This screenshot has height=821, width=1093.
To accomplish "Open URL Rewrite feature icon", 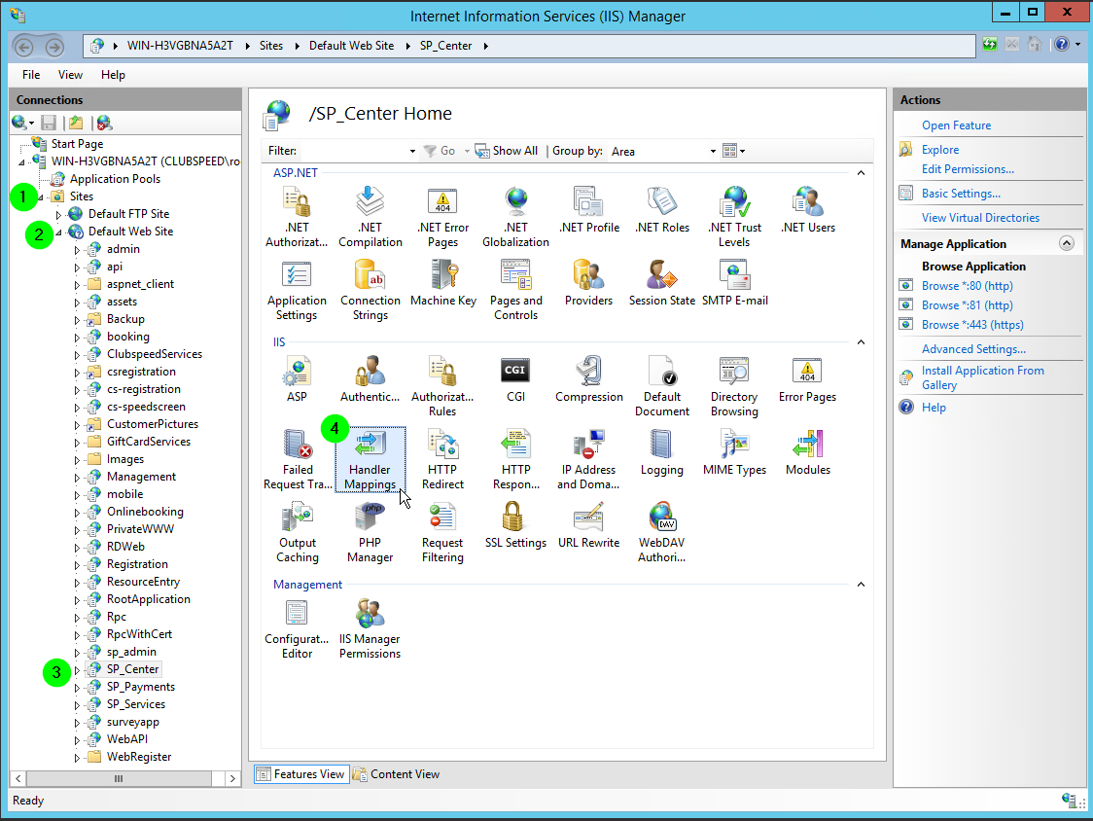I will pyautogui.click(x=589, y=526).
